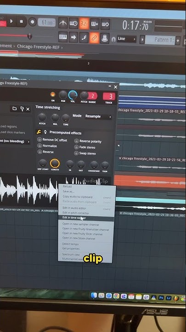Screen dimensions: 186x332
Task: Open the '(no bleeding)' dropdown
Action: [15, 142]
